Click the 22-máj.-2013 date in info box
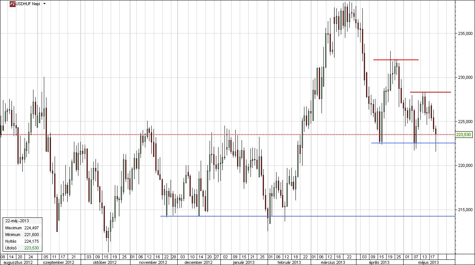 17,221
